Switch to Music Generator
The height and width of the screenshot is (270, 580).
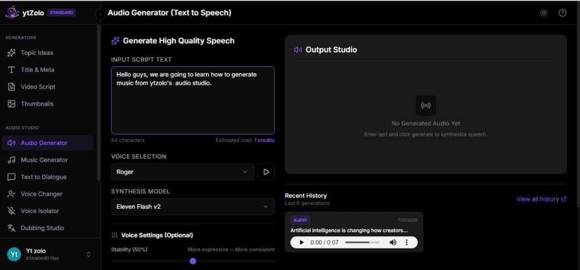coord(48,160)
